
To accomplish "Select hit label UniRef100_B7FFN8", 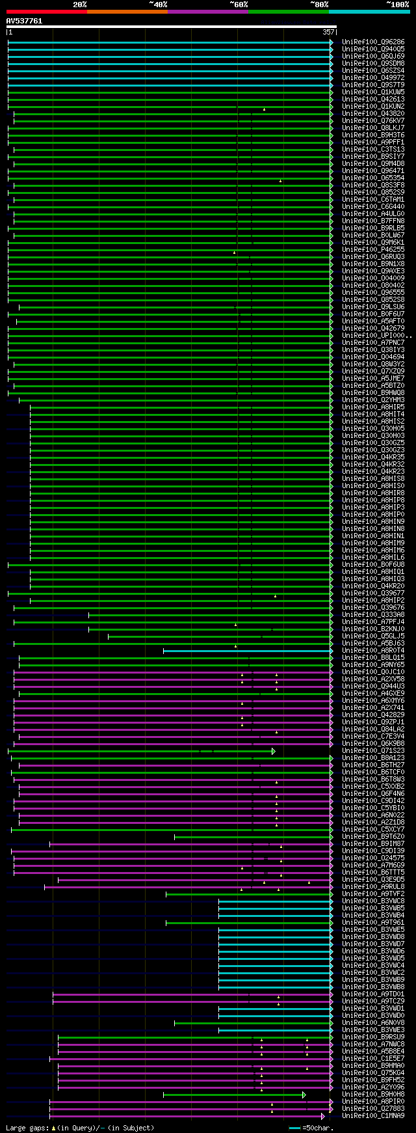I will (x=373, y=221).
